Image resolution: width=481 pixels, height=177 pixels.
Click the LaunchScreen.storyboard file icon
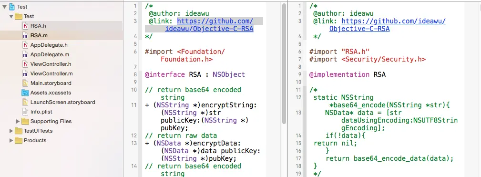[25, 102]
